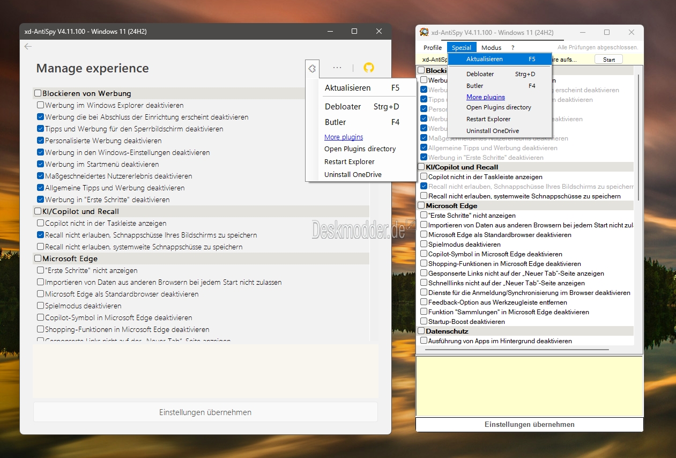The width and height of the screenshot is (676, 458).
Task: Check 'Copilot-Symbol in Microsoft Edge deaktivieren' in classic window
Action: pos(424,254)
